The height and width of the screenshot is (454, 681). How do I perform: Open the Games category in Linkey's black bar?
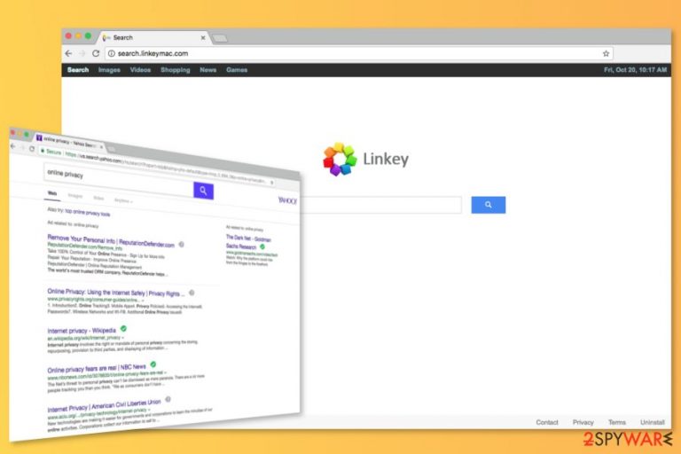237,69
